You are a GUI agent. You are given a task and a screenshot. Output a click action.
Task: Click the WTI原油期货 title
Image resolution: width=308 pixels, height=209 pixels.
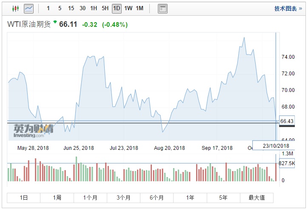(29, 24)
